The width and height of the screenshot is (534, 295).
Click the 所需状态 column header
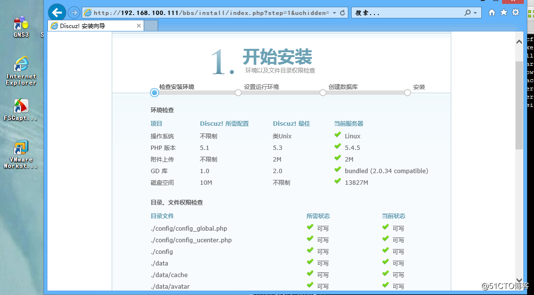(318, 216)
